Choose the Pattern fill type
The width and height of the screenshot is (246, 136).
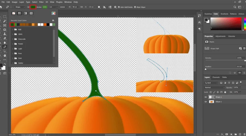31,13
